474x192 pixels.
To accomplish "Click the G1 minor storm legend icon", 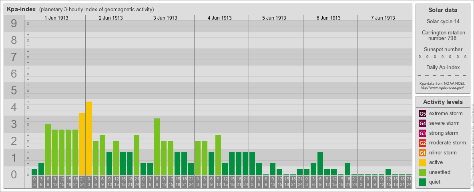I will coord(422,153).
